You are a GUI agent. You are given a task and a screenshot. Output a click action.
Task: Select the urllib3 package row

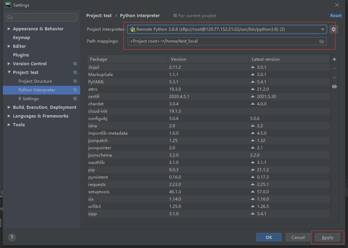point(209,206)
